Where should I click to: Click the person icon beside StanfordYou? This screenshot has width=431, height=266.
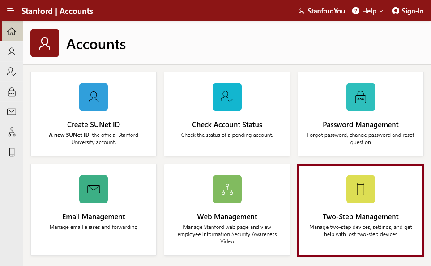pyautogui.click(x=302, y=11)
